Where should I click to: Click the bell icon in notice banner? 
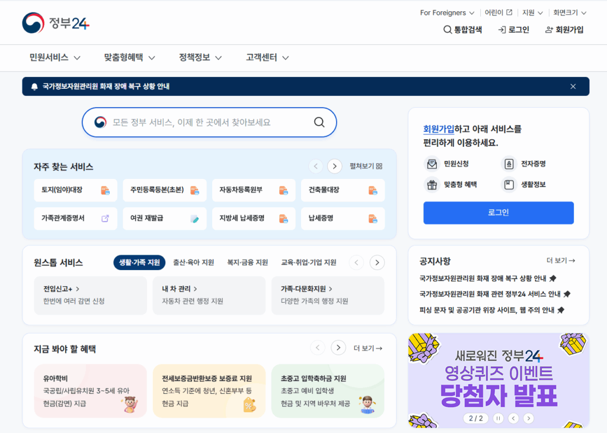(x=34, y=86)
